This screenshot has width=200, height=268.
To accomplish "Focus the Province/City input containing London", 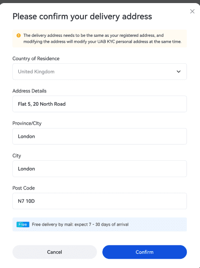I will tap(99, 136).
